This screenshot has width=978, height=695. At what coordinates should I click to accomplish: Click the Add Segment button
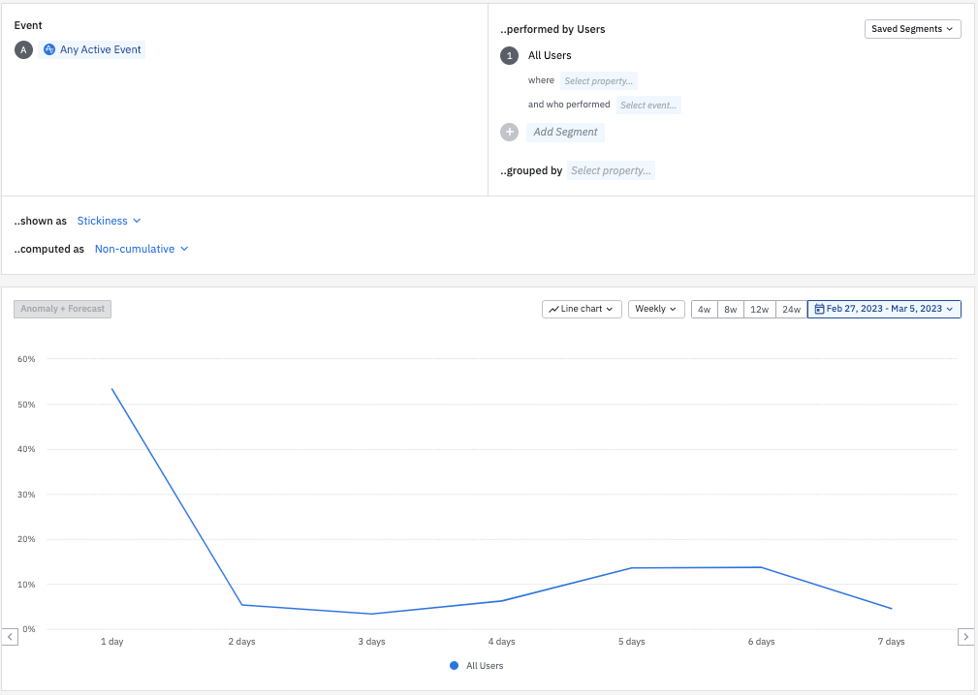(x=565, y=132)
